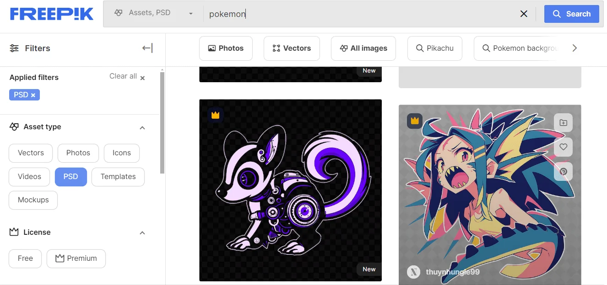607x285 pixels.
Task: Select the Asset type shapes icon
Action: [14, 127]
